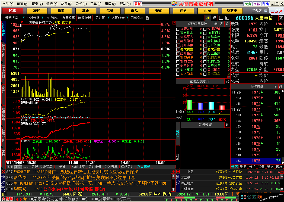Uncheck the 封涨停板 checkbox
The image size is (284, 202).
178,41
